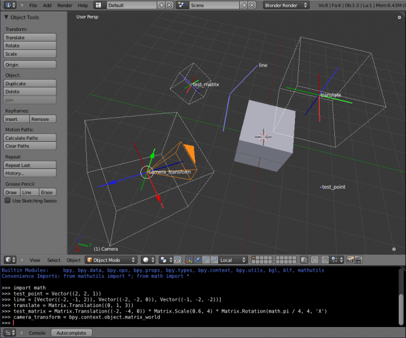Open the Console editor type selector

pos(10,332)
